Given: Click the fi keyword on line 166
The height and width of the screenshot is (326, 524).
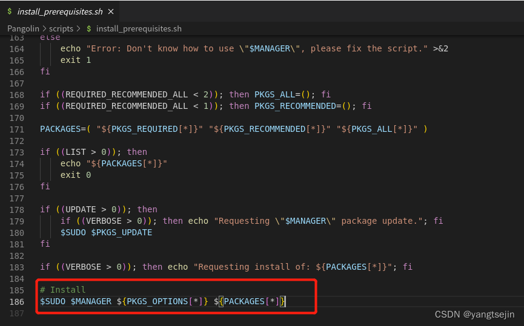Looking at the screenshot, I should 45,71.
